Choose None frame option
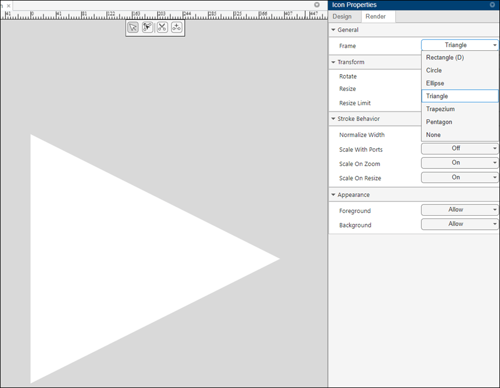 click(460, 135)
